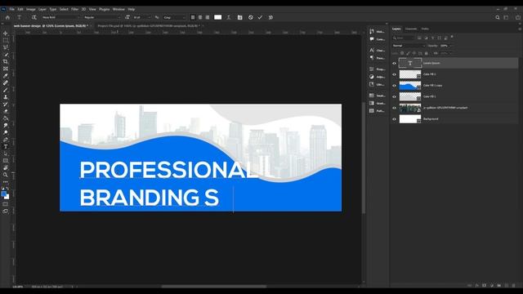523x294 pixels.
Task: Click the 3D text icon
Action: (270, 17)
